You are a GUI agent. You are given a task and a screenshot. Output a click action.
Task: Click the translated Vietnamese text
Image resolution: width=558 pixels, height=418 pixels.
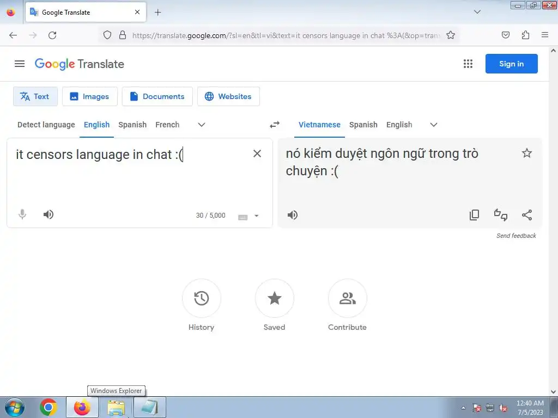click(382, 162)
